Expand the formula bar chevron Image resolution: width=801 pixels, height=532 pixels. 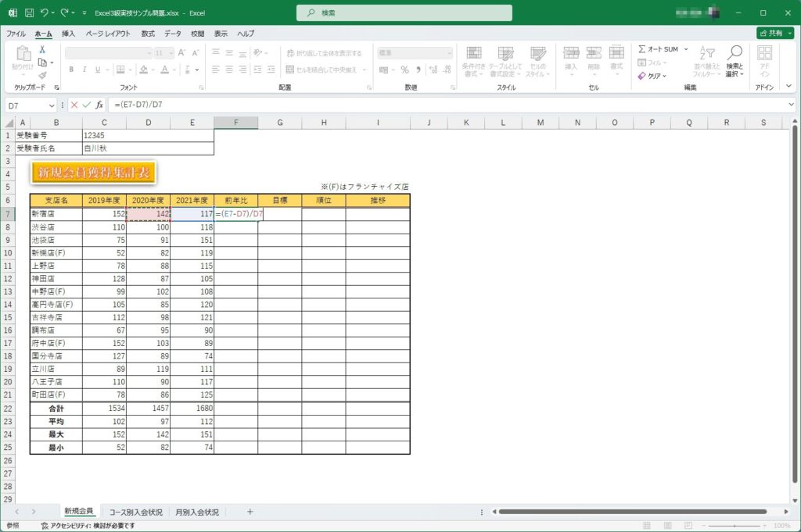[791, 105]
